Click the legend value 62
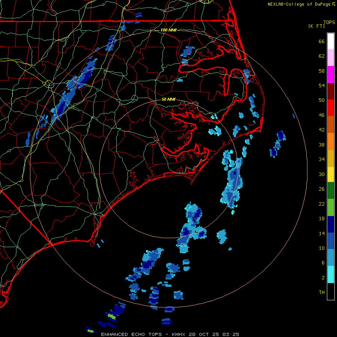 pyautogui.click(x=322, y=56)
